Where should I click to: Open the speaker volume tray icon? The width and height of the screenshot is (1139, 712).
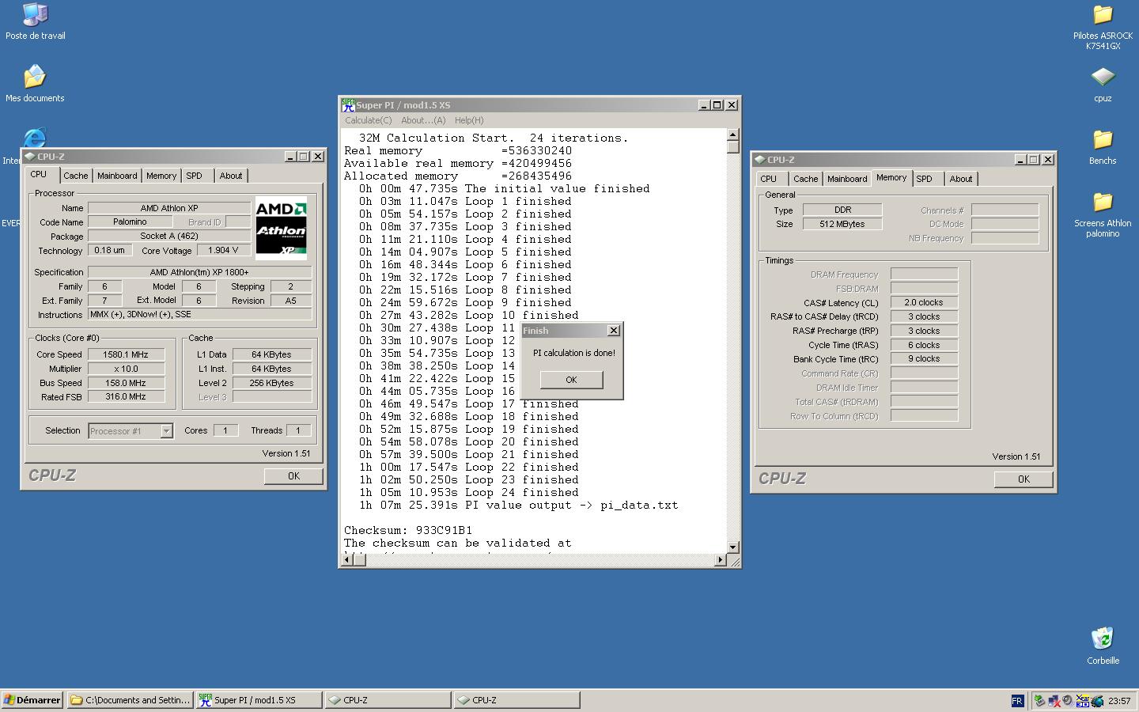pos(1068,700)
